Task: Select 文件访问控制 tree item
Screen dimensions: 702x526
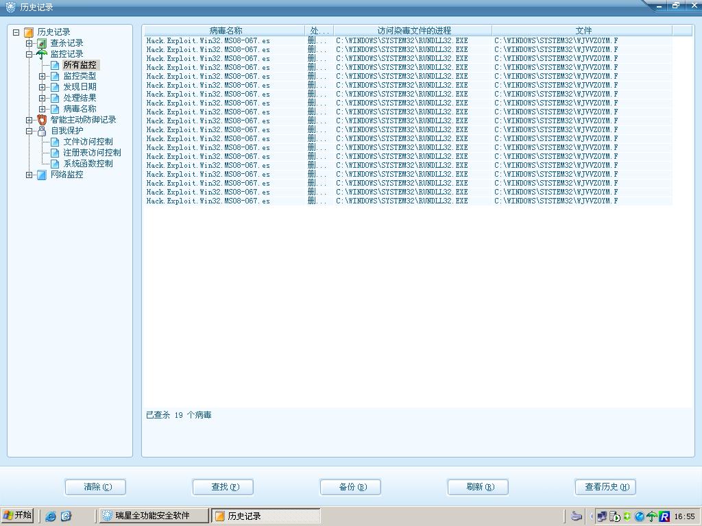Action: coord(88,142)
